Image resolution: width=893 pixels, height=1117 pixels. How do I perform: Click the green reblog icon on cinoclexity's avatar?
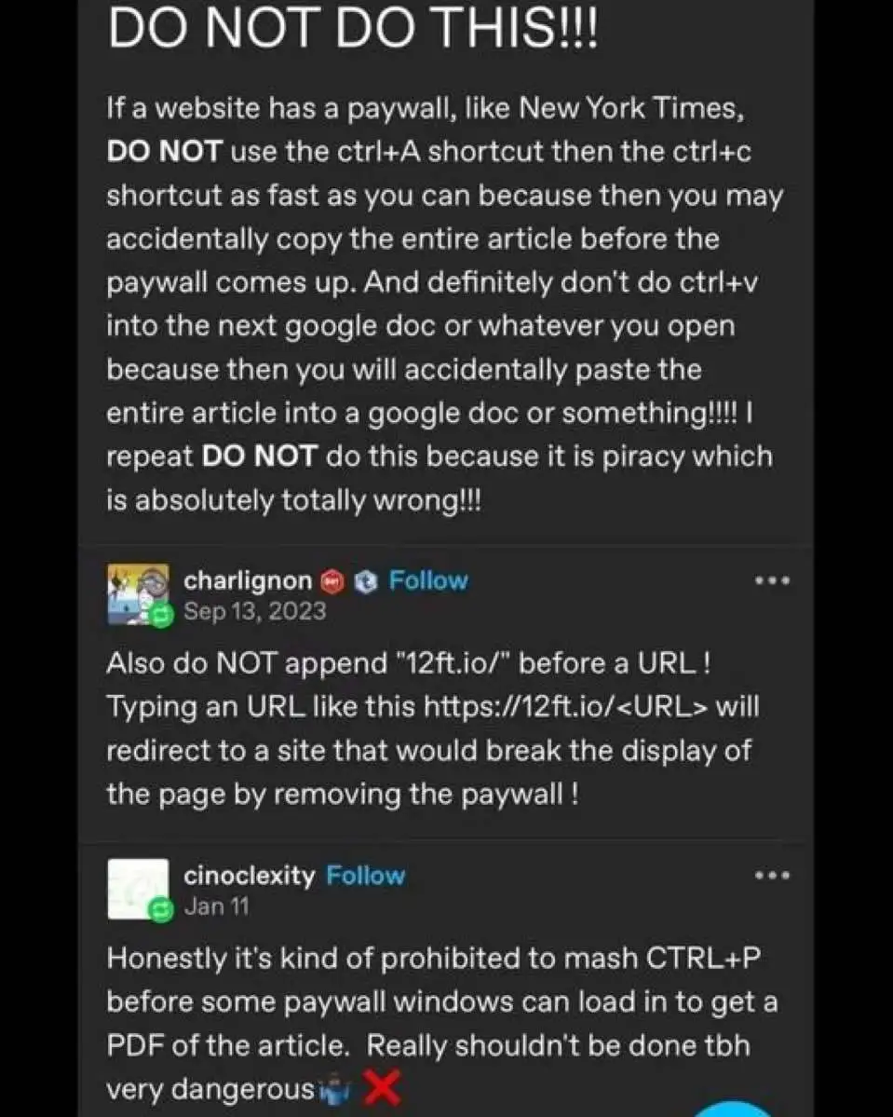[162, 909]
